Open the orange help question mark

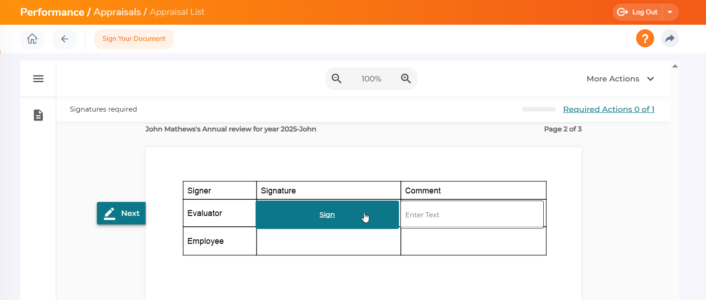(x=645, y=39)
